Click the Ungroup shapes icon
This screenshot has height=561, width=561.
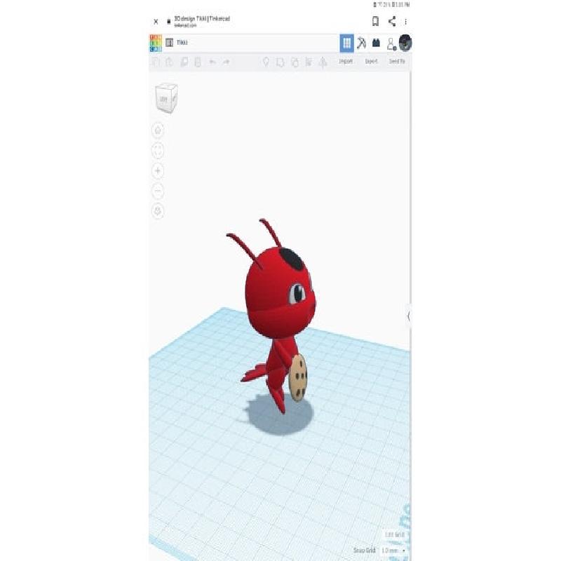(x=295, y=62)
